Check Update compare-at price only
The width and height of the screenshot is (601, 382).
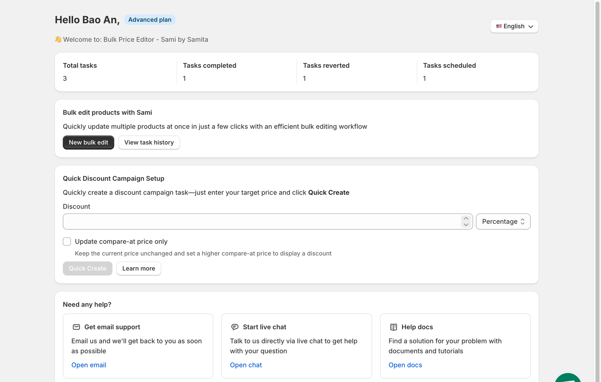click(67, 242)
